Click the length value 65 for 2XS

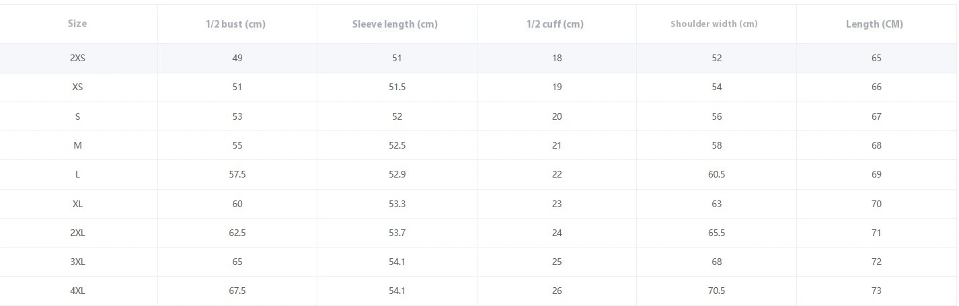876,58
